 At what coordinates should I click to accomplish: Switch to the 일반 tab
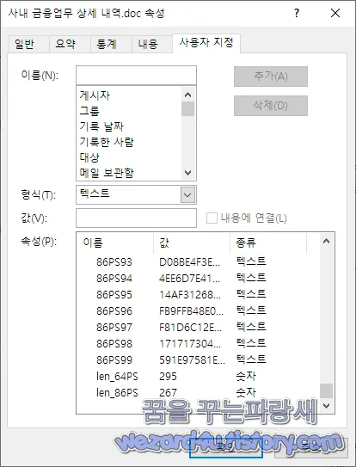tap(28, 45)
